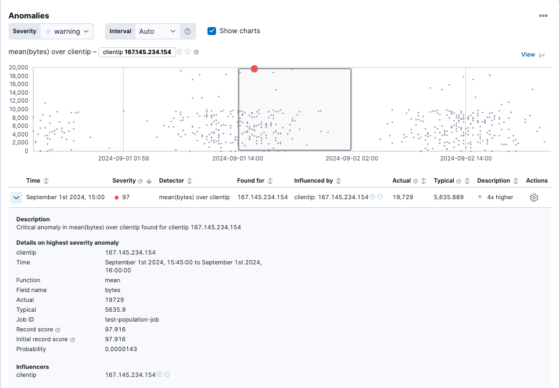Screen dimensions: 559x388
Task: Click the clientip 167.145.234.154 badge above chart
Action: coord(137,52)
